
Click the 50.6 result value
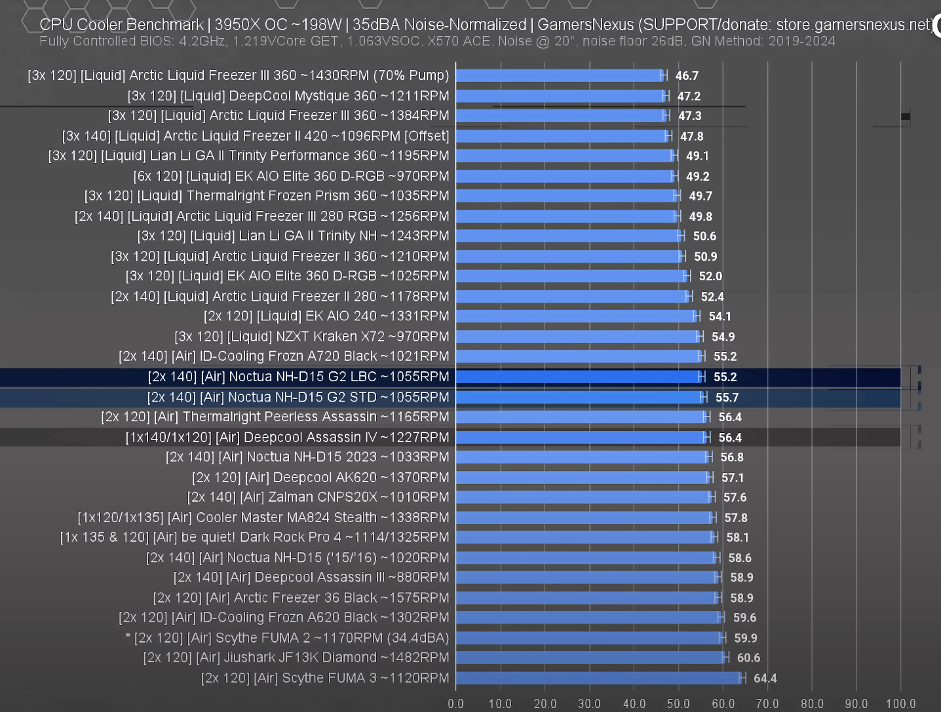704,236
